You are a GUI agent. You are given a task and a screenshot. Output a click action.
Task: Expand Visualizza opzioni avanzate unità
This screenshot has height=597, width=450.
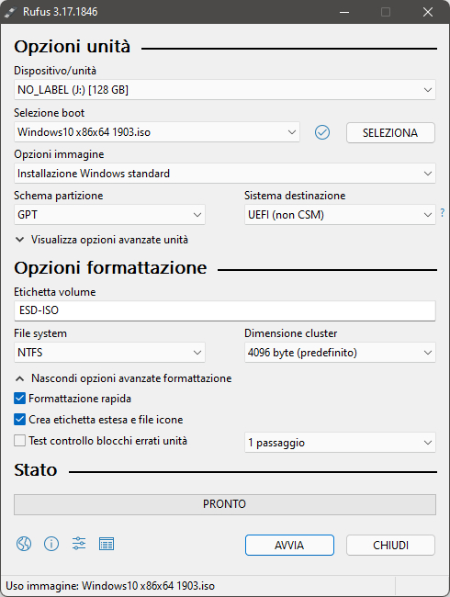click(102, 240)
